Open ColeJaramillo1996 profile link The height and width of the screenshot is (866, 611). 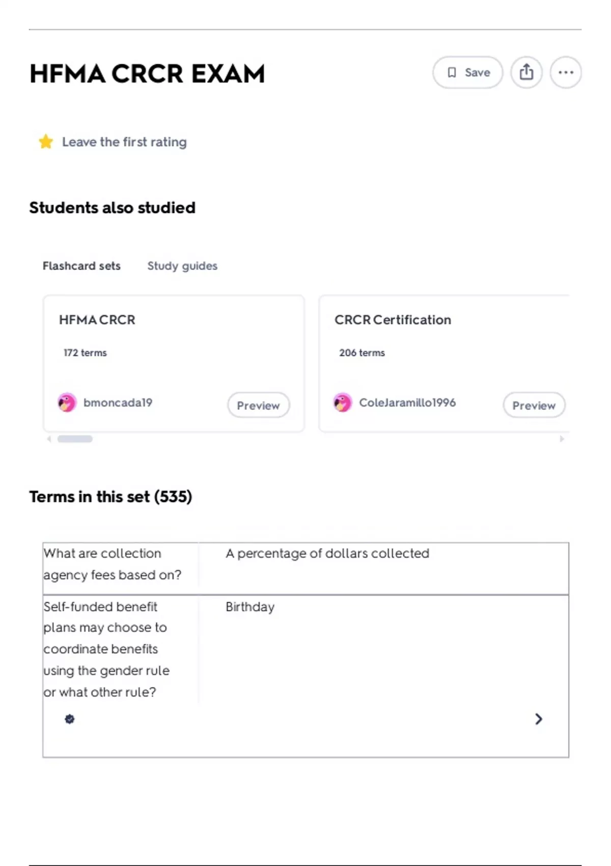pyautogui.click(x=407, y=402)
